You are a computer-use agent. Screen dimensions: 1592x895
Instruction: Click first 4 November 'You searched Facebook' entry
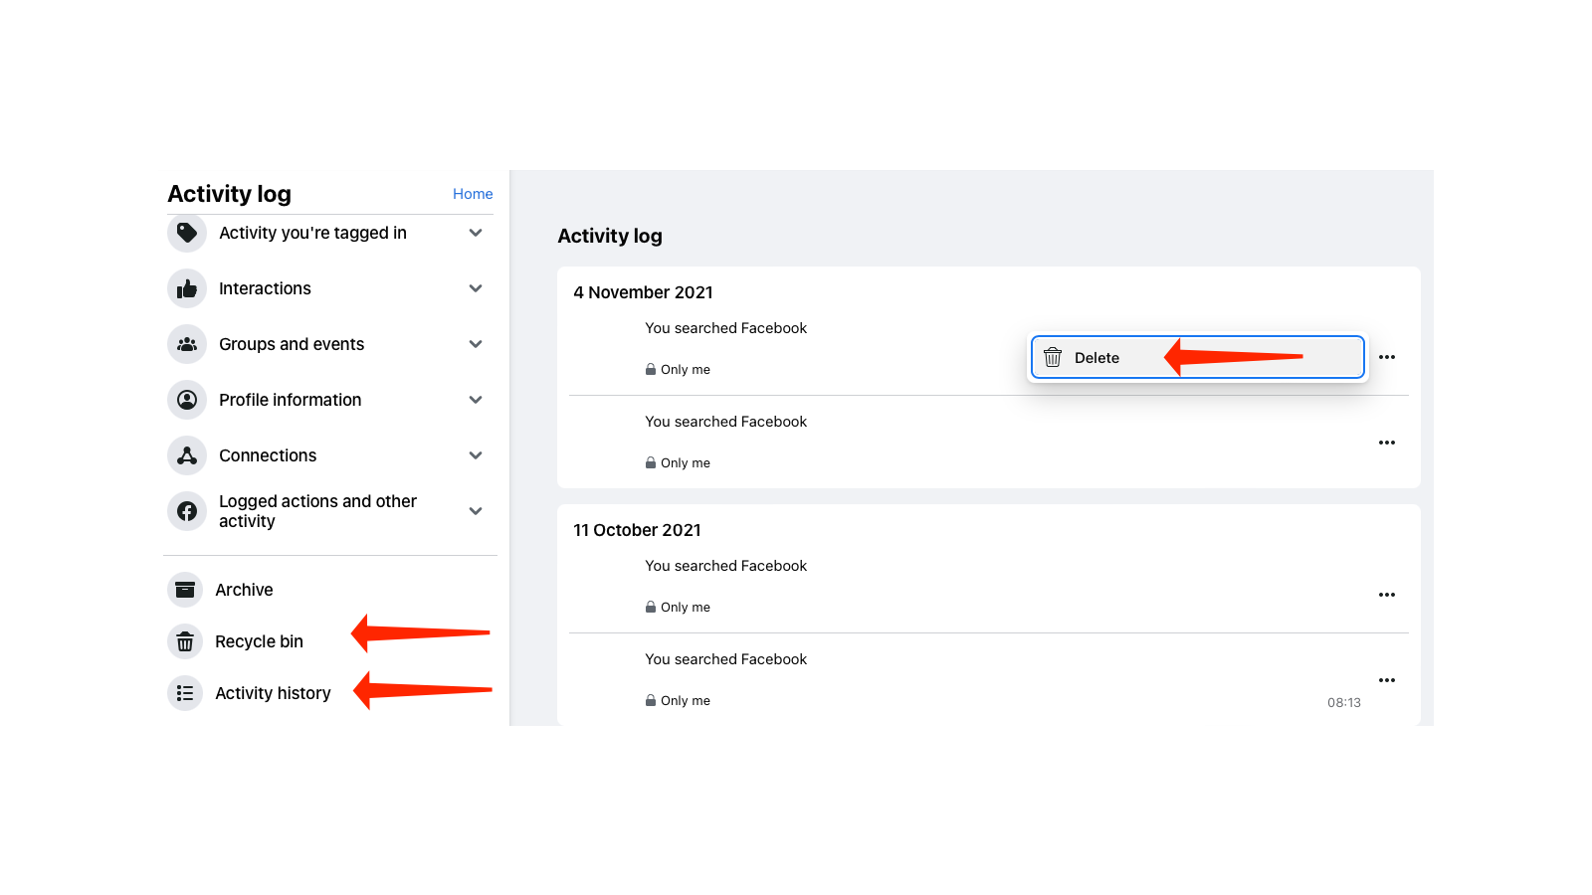click(x=725, y=328)
